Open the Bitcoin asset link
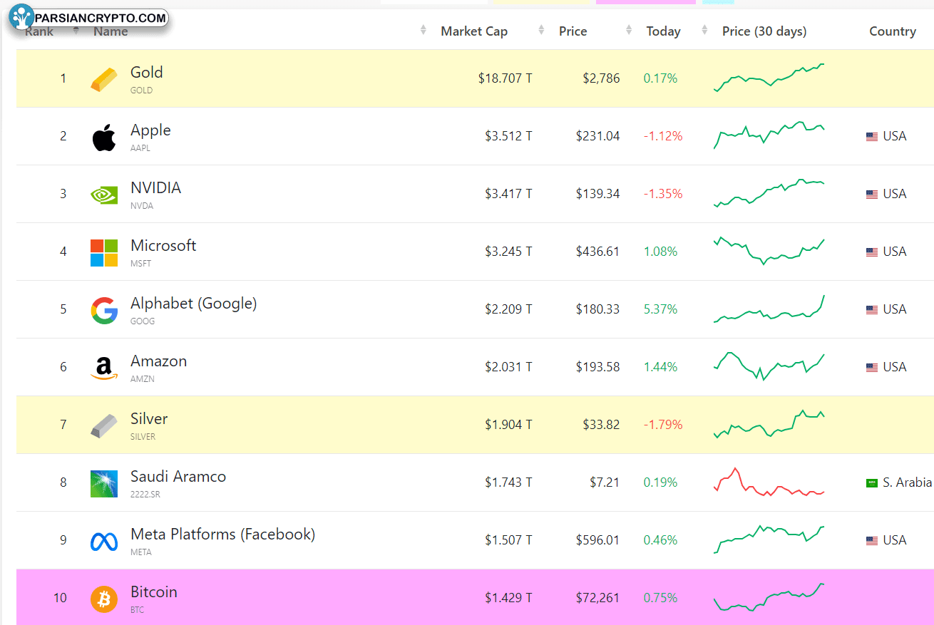This screenshot has width=934, height=625. click(154, 592)
